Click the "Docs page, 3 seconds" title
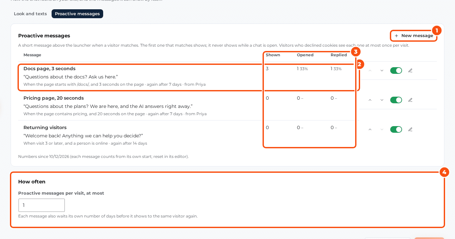The image size is (455, 239). click(x=50, y=69)
